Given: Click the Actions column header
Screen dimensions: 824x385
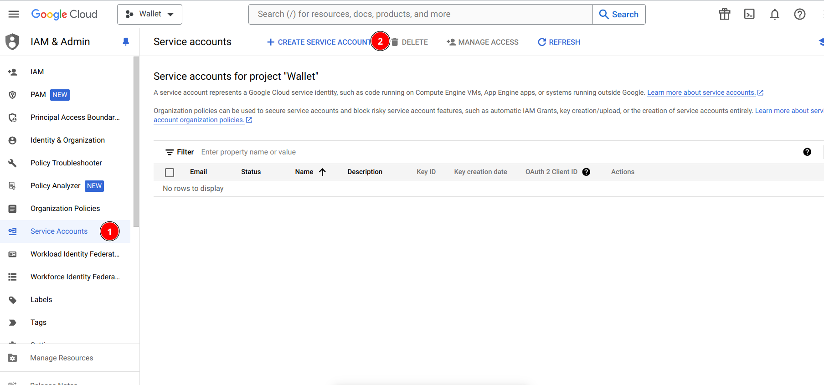Looking at the screenshot, I should (623, 172).
